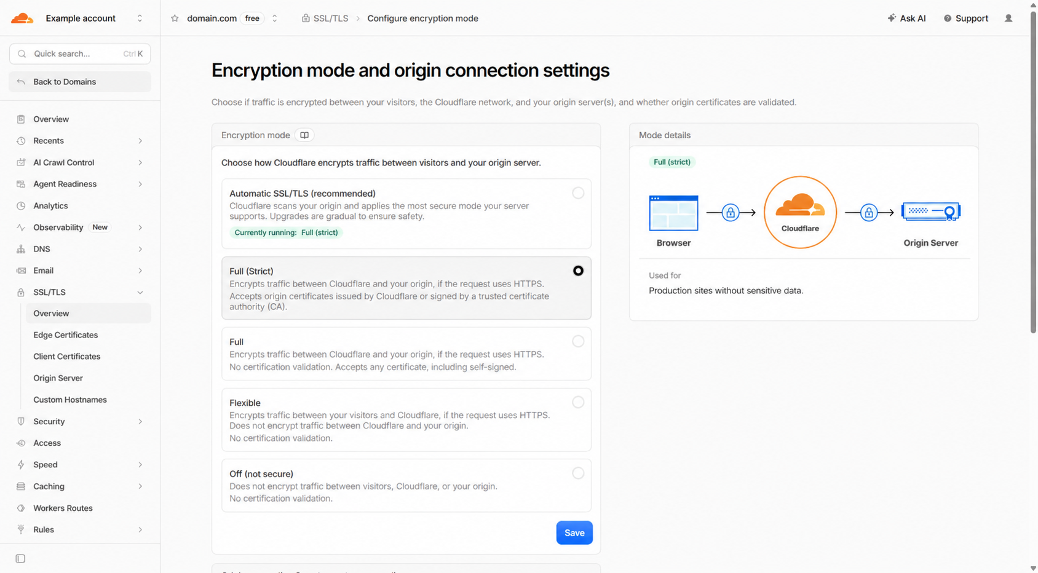Open Encryption mode documentation book icon
This screenshot has width=1038, height=573.
tap(304, 135)
